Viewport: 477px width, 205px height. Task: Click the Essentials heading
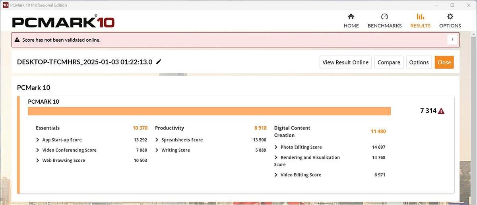click(x=48, y=128)
